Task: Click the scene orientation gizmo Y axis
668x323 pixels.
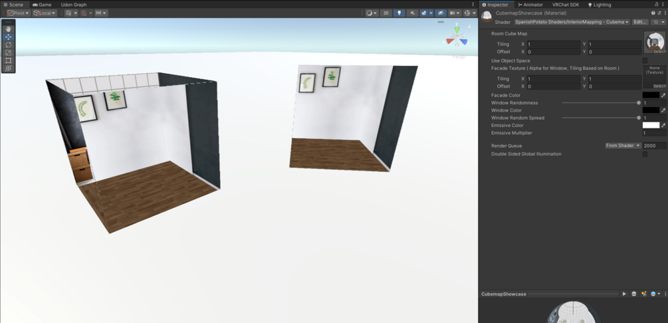Action: point(457,31)
